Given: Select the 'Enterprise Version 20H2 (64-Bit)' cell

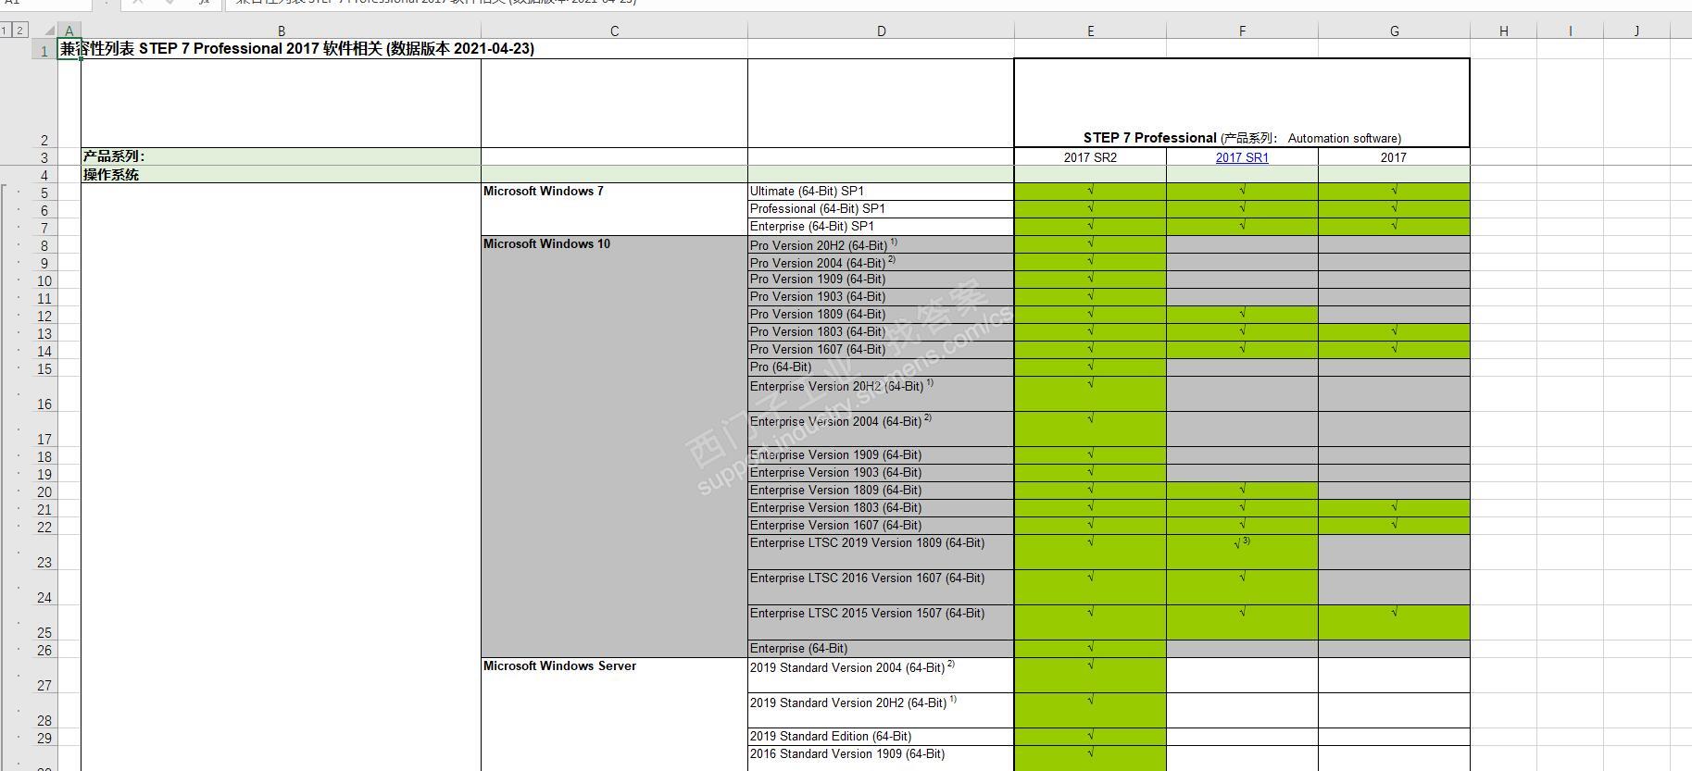Looking at the screenshot, I should (x=881, y=394).
